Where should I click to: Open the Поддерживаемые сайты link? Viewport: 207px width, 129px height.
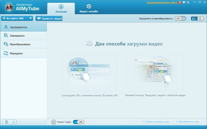162,3
